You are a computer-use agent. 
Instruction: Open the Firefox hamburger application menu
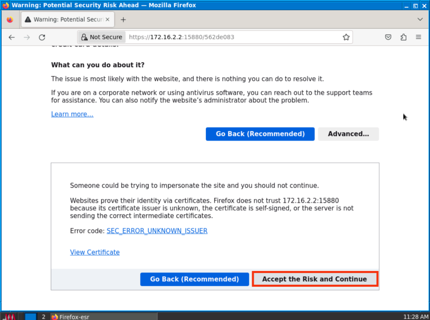tap(418, 37)
